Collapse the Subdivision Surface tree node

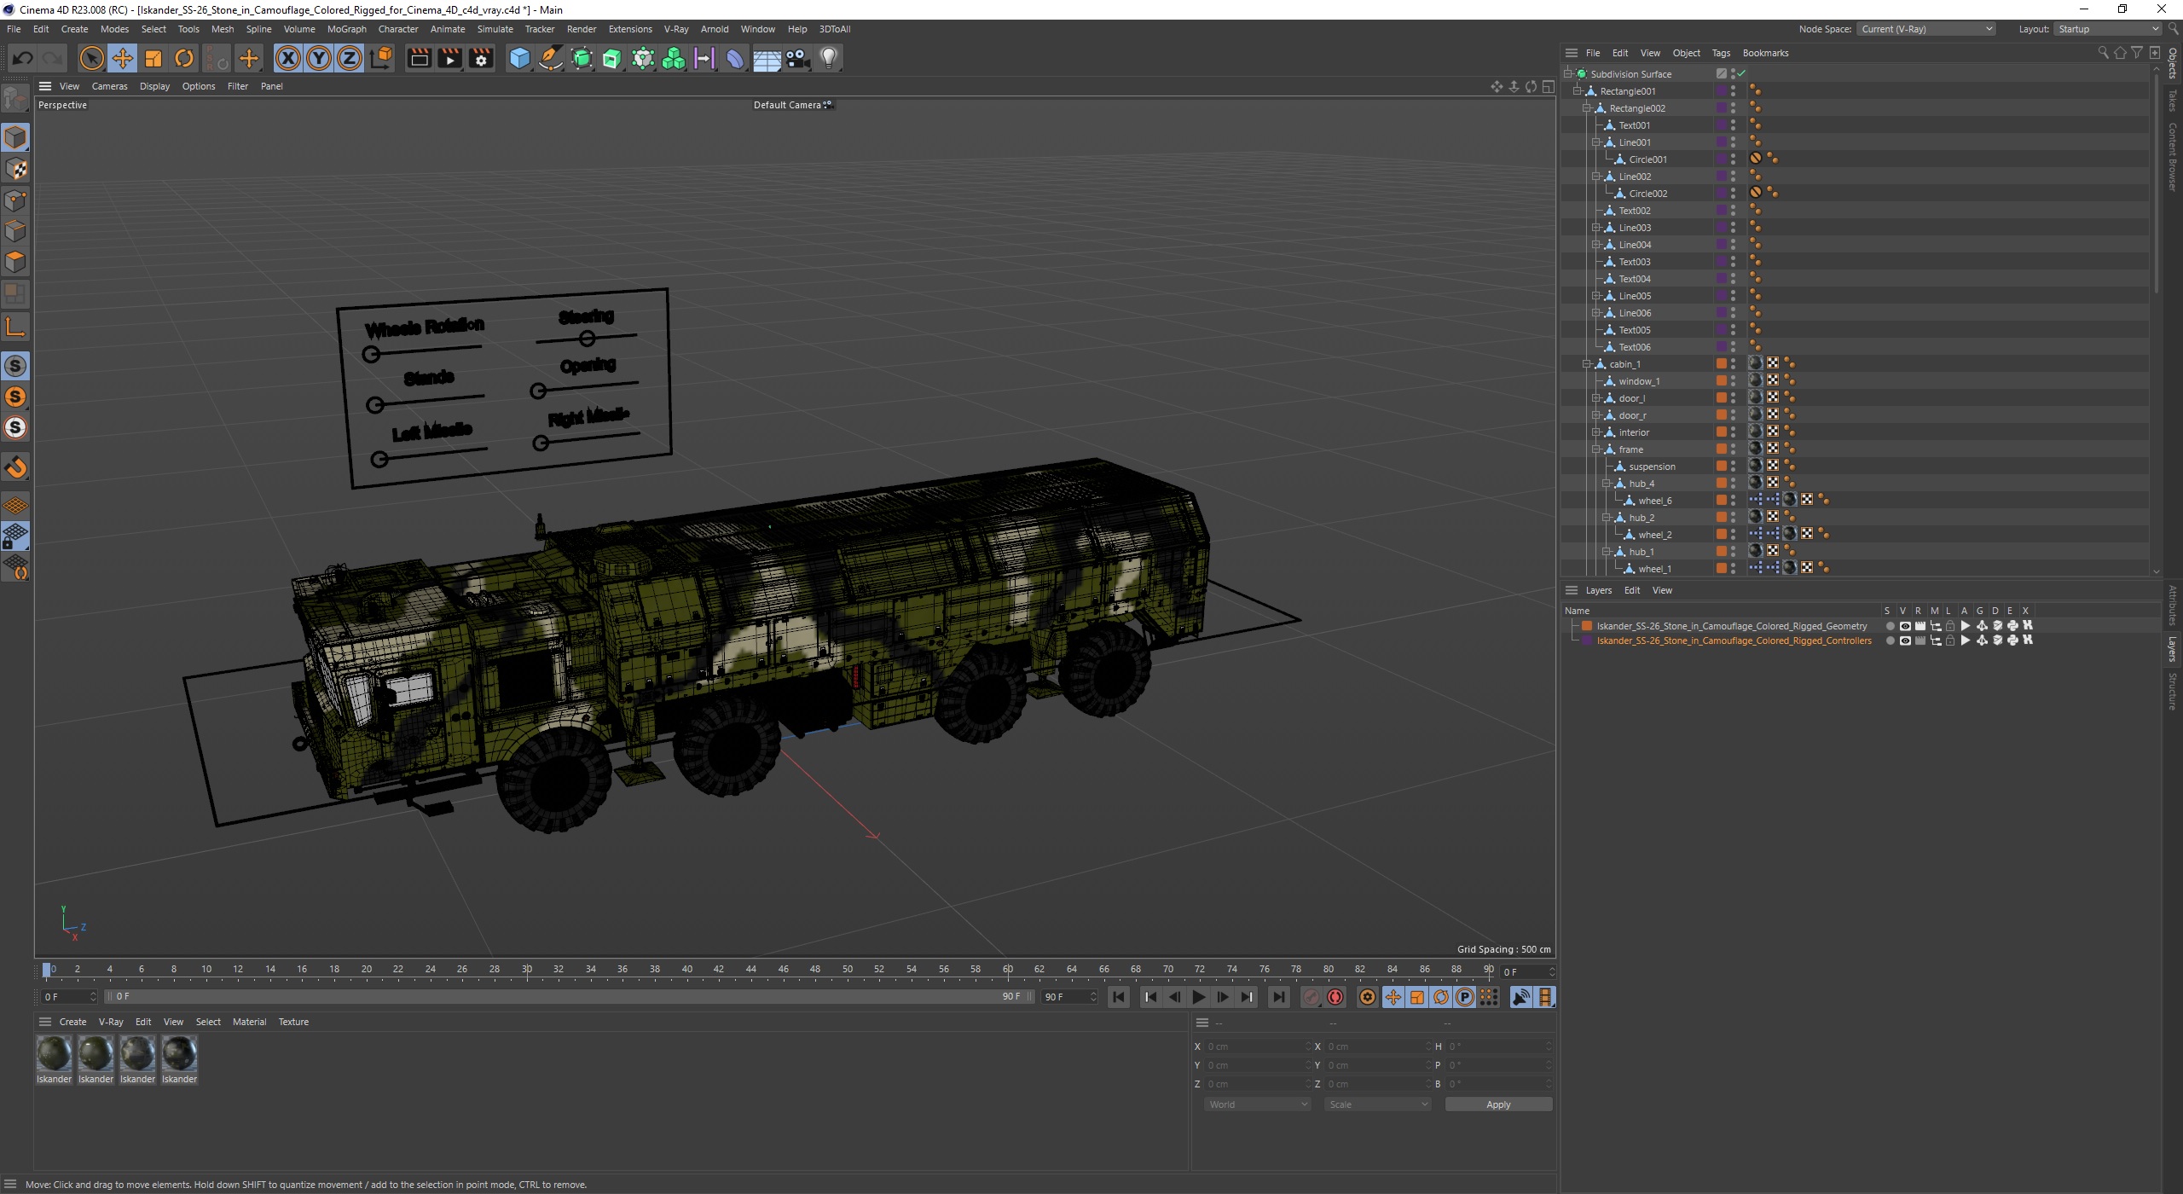tap(1567, 74)
